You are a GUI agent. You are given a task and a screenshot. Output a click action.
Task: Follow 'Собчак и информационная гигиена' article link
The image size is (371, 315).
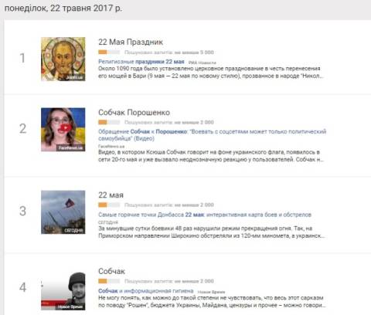146,291
